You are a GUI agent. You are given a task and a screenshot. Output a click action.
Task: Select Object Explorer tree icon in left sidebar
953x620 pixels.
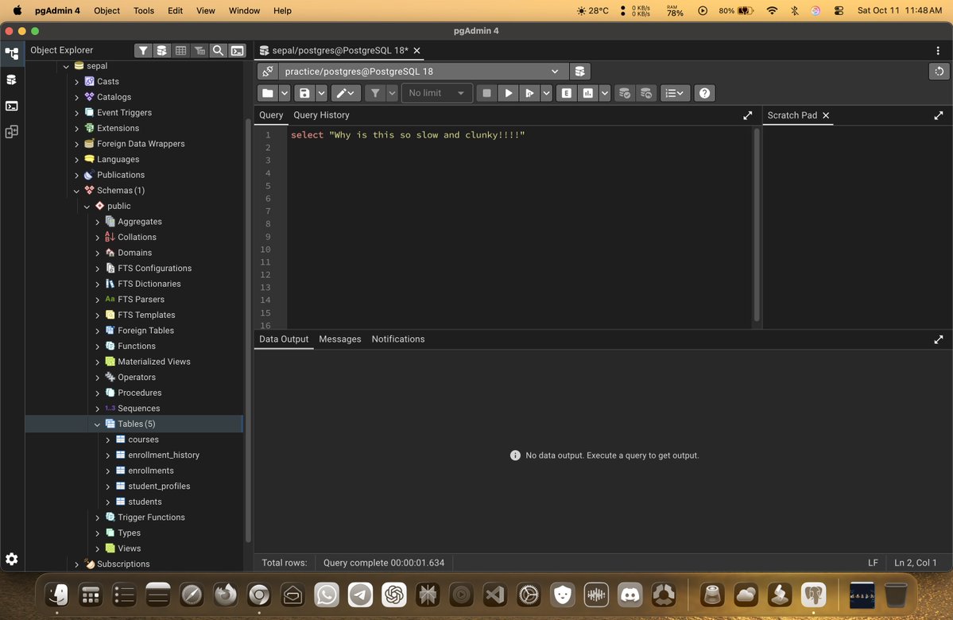click(12, 53)
